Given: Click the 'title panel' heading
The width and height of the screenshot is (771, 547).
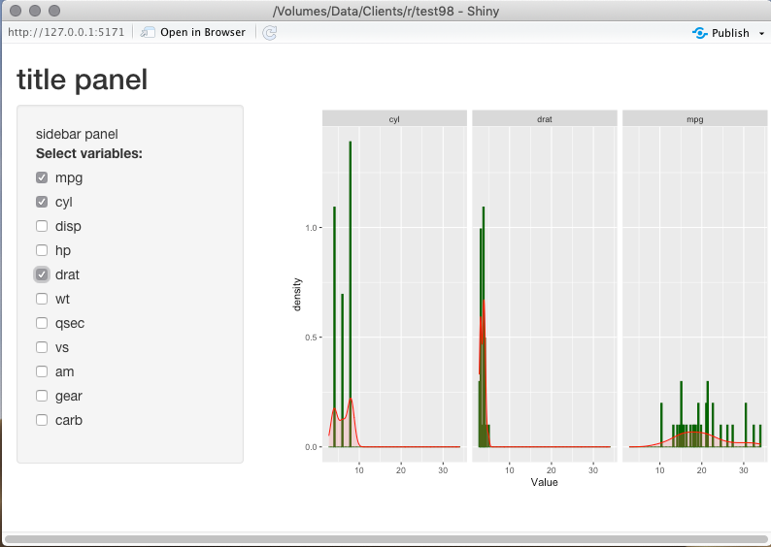Looking at the screenshot, I should click(83, 80).
